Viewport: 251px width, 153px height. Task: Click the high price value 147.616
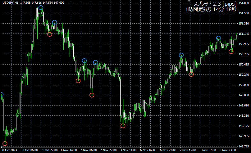click(x=36, y=3)
